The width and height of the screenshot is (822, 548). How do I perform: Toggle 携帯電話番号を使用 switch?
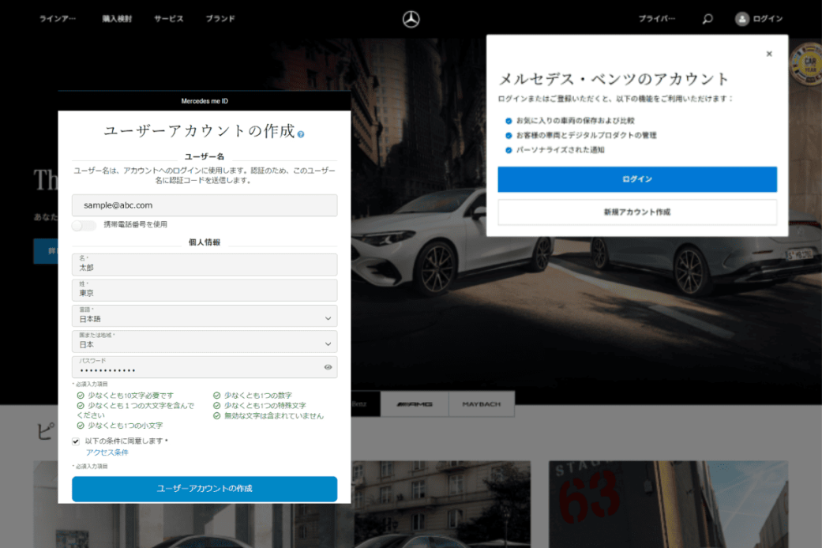coord(84,225)
